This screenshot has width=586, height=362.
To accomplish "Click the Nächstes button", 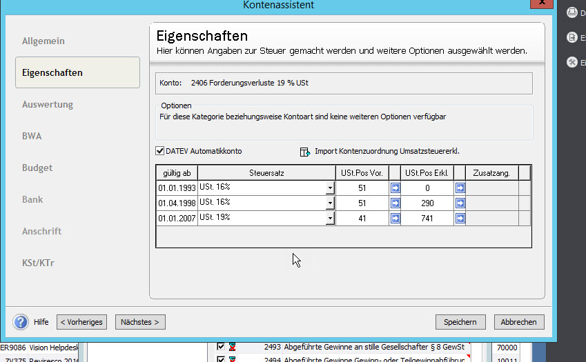I will 140,322.
